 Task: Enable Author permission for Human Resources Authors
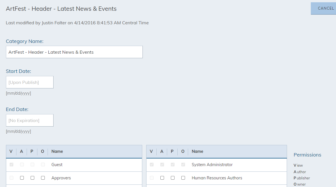click(x=162, y=178)
